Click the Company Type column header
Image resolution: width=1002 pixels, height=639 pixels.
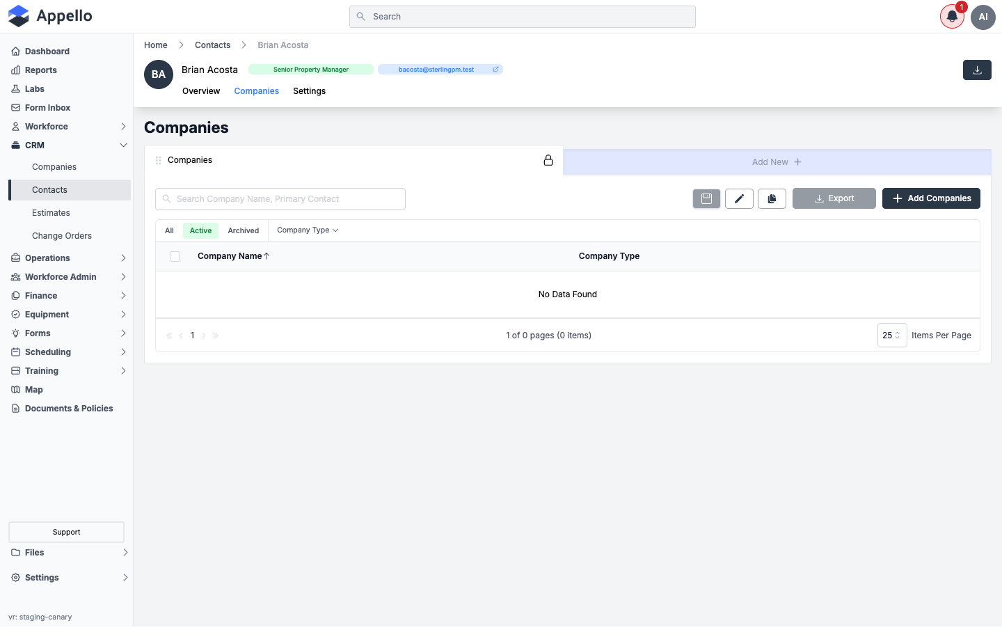click(609, 256)
